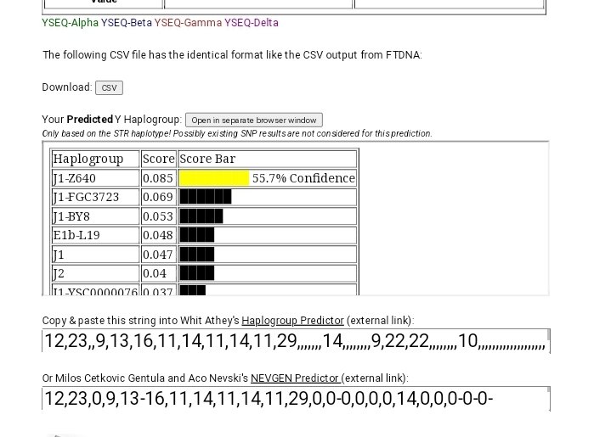Click the 0.047 score value
The width and height of the screenshot is (611, 437).
(158, 254)
